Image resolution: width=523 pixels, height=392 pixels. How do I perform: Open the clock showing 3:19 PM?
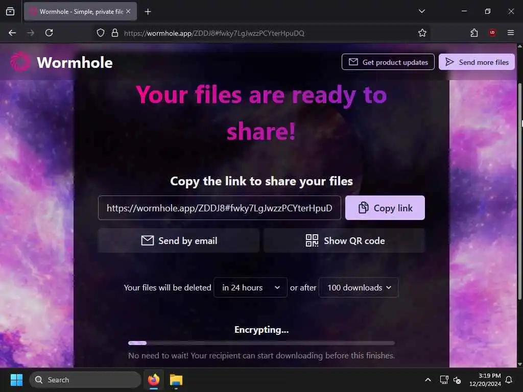click(x=485, y=380)
